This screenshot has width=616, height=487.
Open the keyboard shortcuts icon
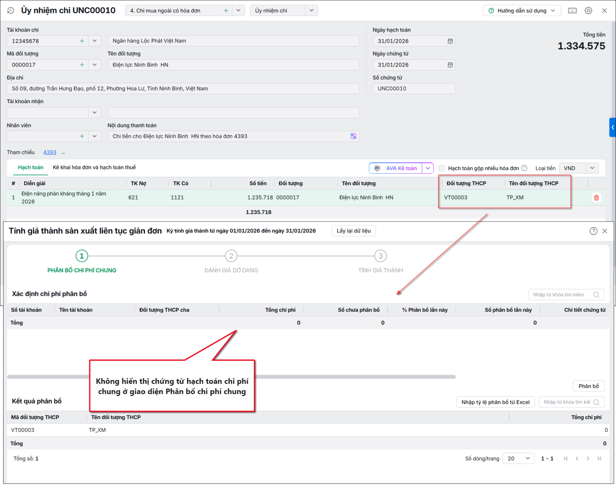[x=572, y=11]
